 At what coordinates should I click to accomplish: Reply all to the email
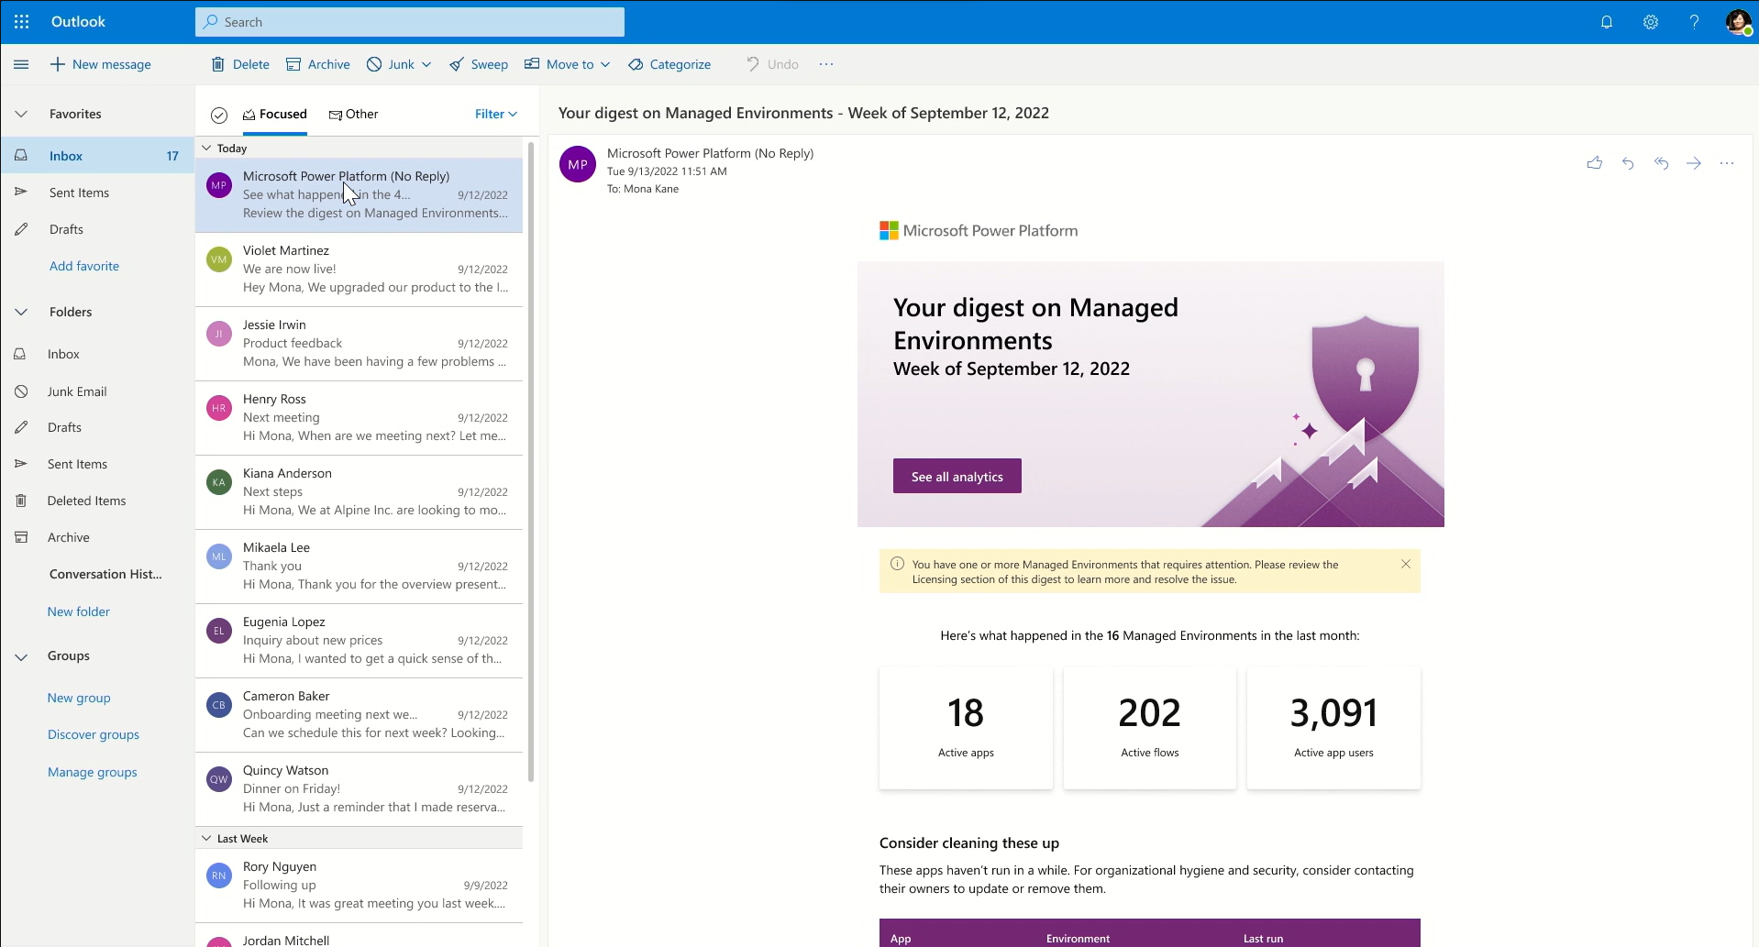1661,163
